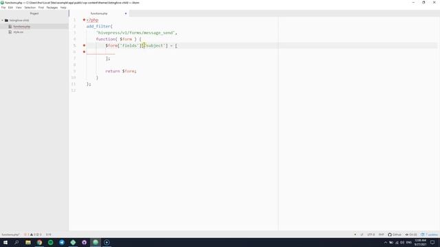Click the functions.php path in status bar
Screen dimensions: 440x247
[x=11, y=235]
